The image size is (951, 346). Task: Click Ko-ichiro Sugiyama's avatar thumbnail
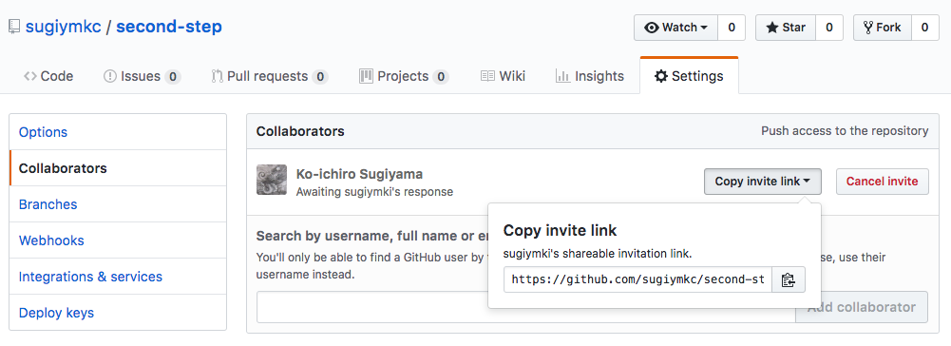click(x=272, y=180)
